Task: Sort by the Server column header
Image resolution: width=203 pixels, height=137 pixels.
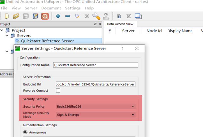Action: pyautogui.click(x=128, y=31)
